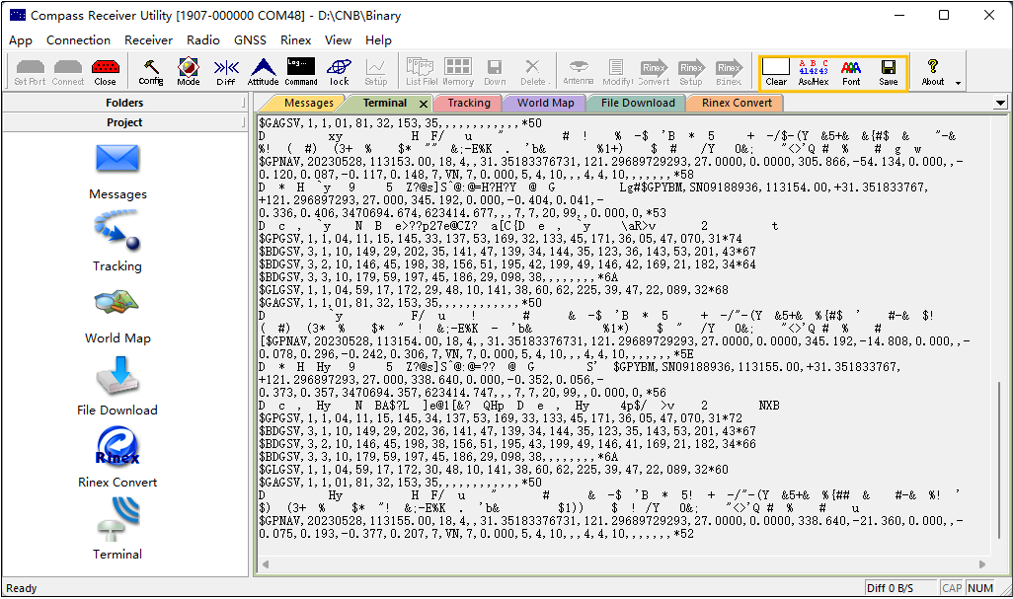Click the horizontal scrollbar right arrow
This screenshot has width=1013, height=599.
click(982, 564)
